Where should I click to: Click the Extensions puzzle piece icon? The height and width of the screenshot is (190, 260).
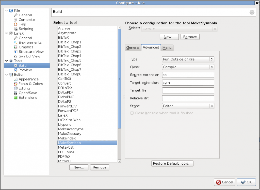pos(15,98)
